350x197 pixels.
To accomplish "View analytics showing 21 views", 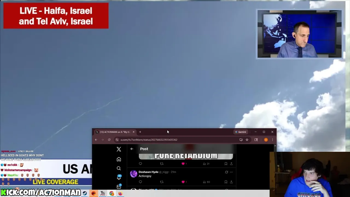I will coord(206,164).
